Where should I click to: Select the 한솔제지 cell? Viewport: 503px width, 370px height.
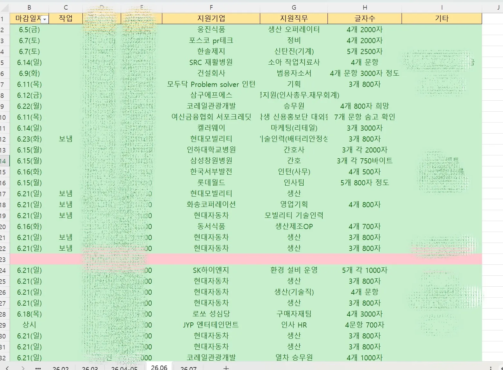click(211, 51)
